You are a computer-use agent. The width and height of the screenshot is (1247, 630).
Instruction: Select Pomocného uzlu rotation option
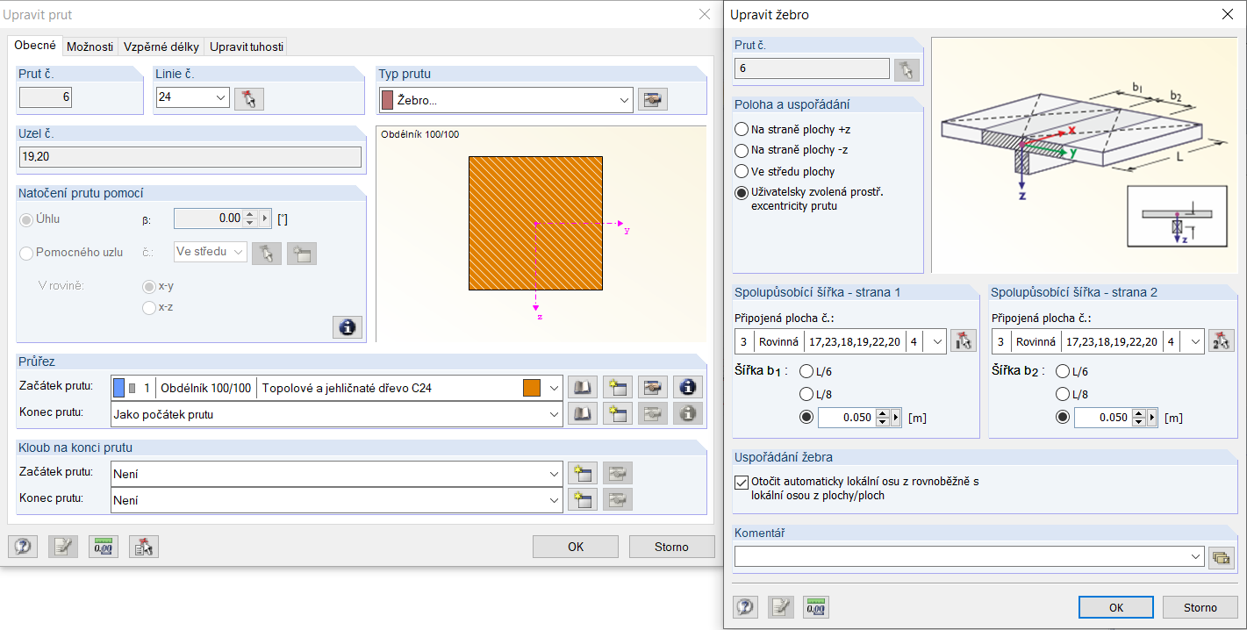(26, 253)
